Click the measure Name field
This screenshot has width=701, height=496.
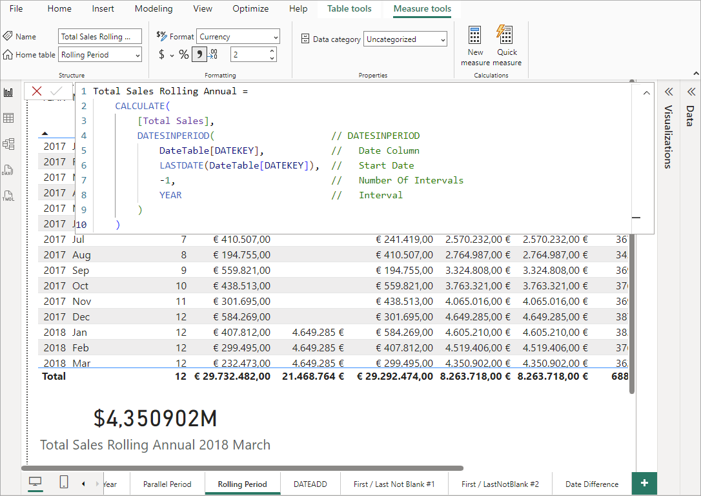click(x=99, y=37)
